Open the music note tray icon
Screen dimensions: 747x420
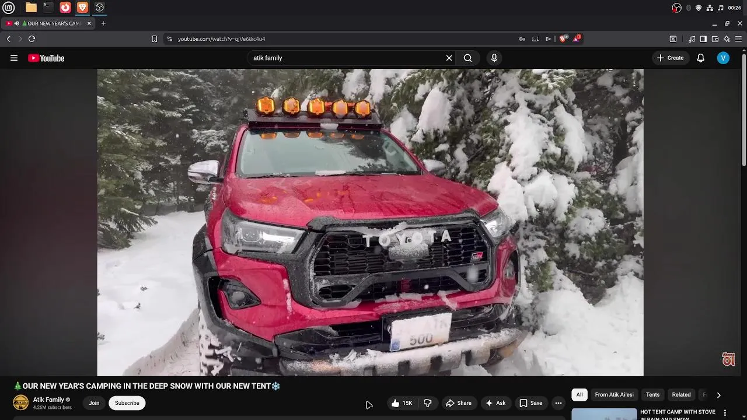tap(721, 8)
